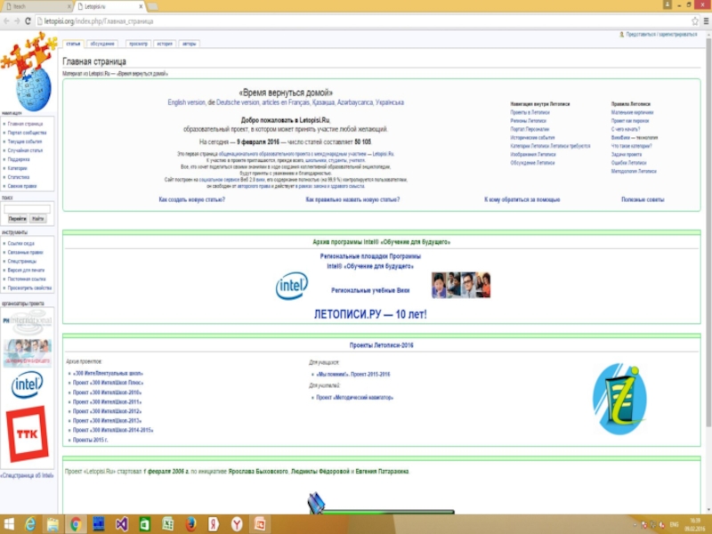The height and width of the screenshot is (534, 712).
Task: Launch Firefox from taskbar
Action: coord(190,524)
